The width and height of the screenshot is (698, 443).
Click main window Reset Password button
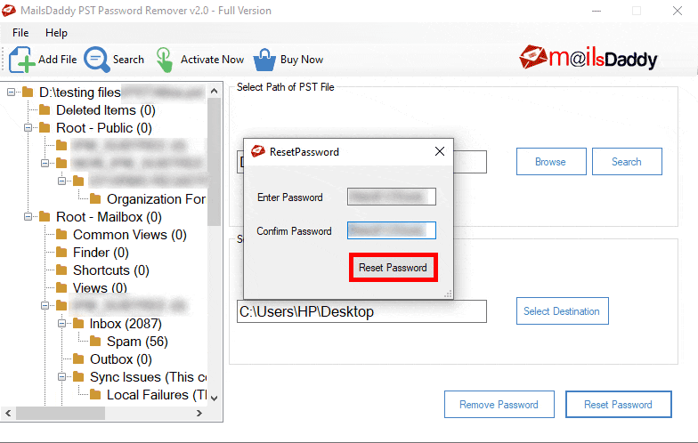[x=618, y=404]
